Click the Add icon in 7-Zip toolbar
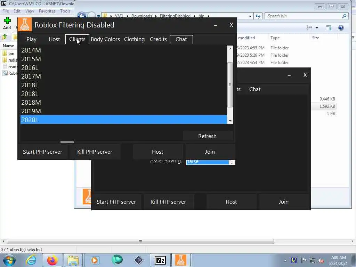 pos(7,21)
